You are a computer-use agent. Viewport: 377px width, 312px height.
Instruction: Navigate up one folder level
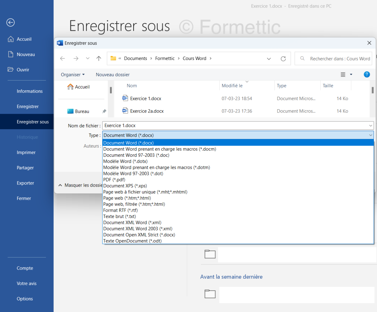pos(99,58)
